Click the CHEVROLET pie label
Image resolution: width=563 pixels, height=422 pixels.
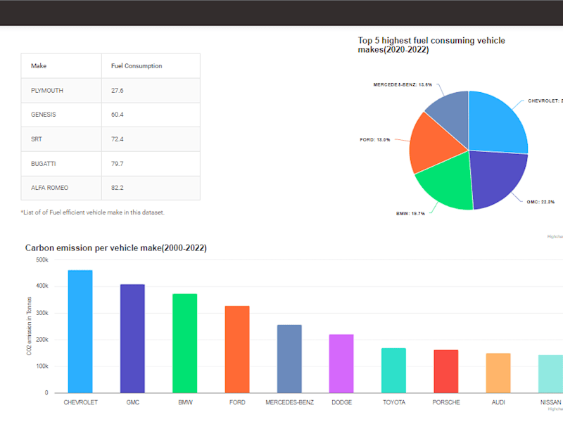tap(545, 101)
